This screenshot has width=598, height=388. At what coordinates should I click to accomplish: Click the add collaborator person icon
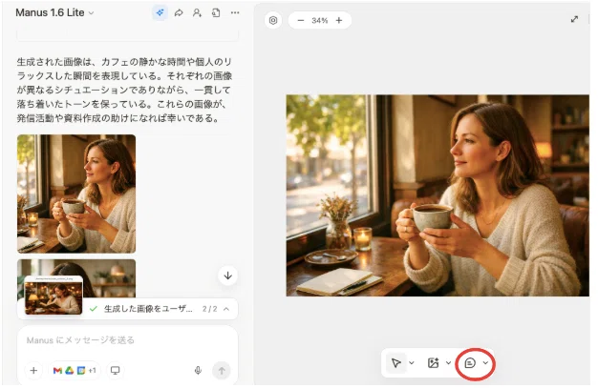[197, 13]
